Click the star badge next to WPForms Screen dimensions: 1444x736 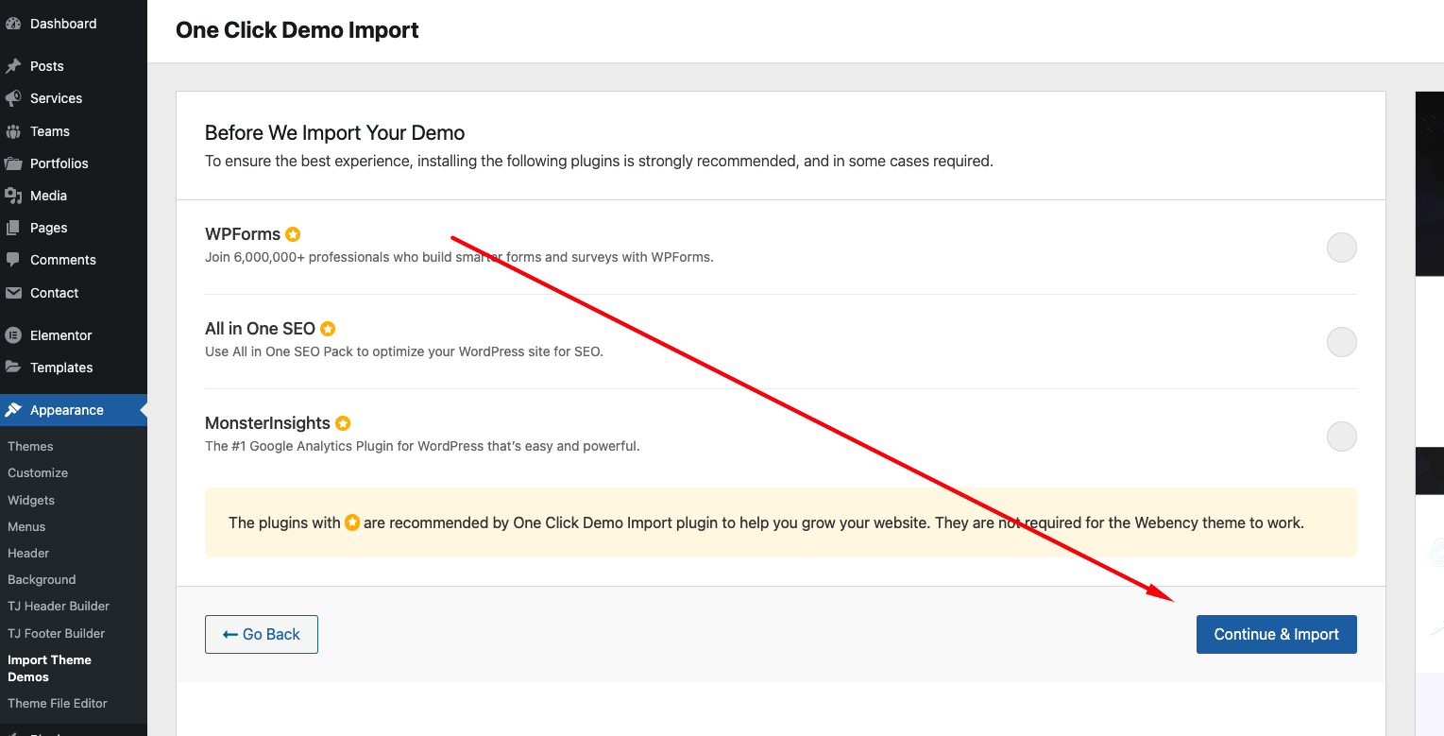(x=293, y=234)
